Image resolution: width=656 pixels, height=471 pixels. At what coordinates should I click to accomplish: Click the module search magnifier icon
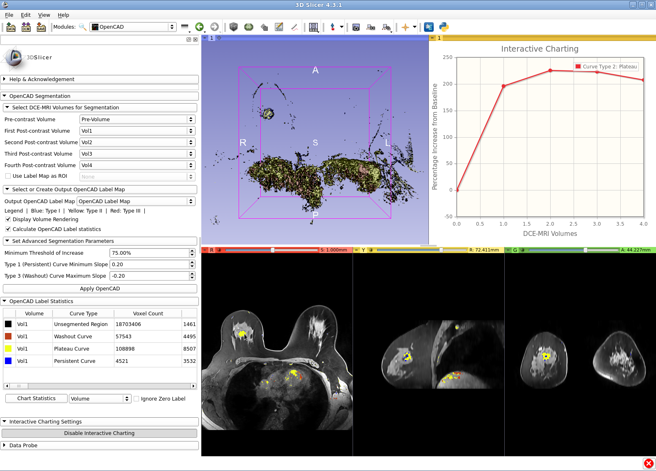coord(82,27)
